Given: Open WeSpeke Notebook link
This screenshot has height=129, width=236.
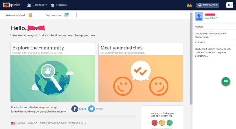Looking at the screenshot, I should [x=16, y=15].
